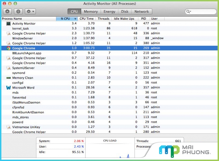The width and height of the screenshot is (219, 161).
Task: Click CPU Time 3:00.73 of Google Chrome
Action: coord(89,48)
